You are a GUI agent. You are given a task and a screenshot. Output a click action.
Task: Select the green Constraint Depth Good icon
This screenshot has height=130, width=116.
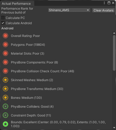(5, 115)
